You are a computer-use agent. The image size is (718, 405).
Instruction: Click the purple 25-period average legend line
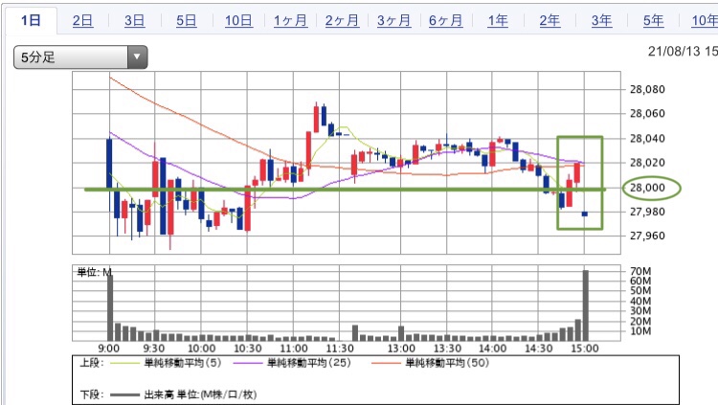click(x=247, y=364)
